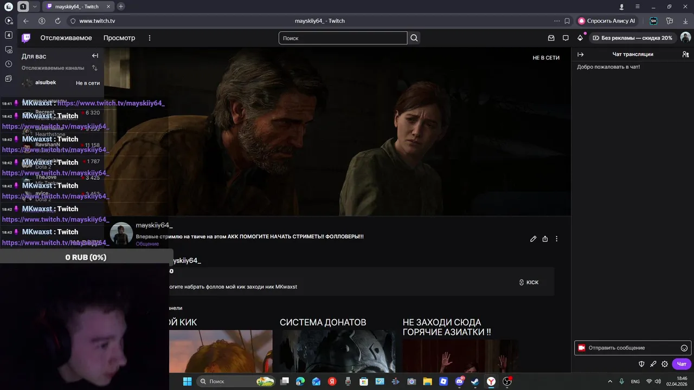This screenshot has height=390, width=694.
Task: Open chat shield moderation icon
Action: pyautogui.click(x=641, y=364)
